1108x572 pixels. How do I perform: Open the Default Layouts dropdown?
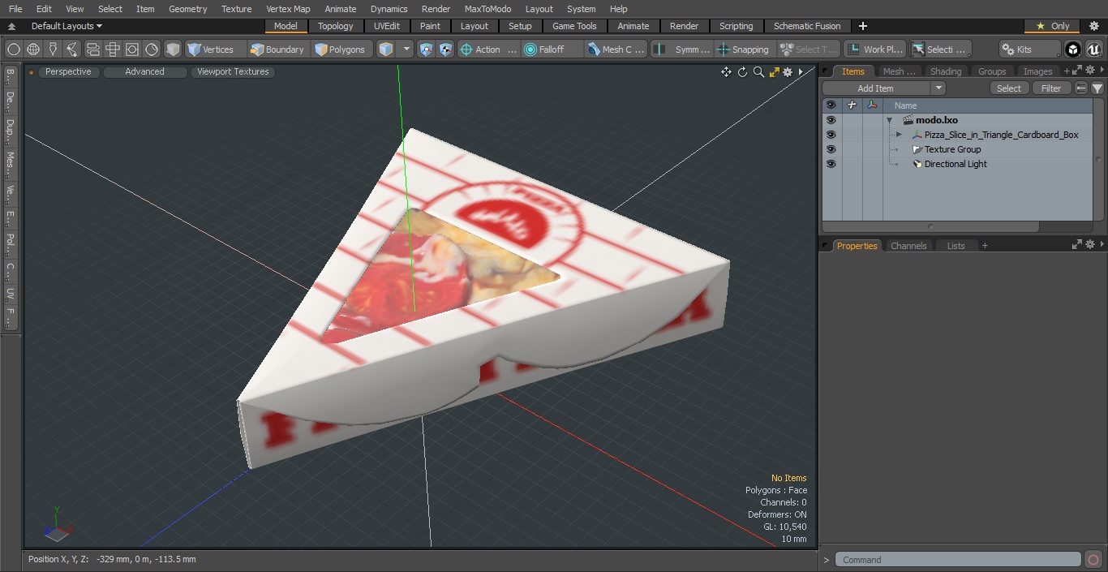tap(67, 26)
